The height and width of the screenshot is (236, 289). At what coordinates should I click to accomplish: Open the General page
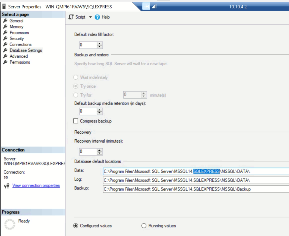[16, 21]
